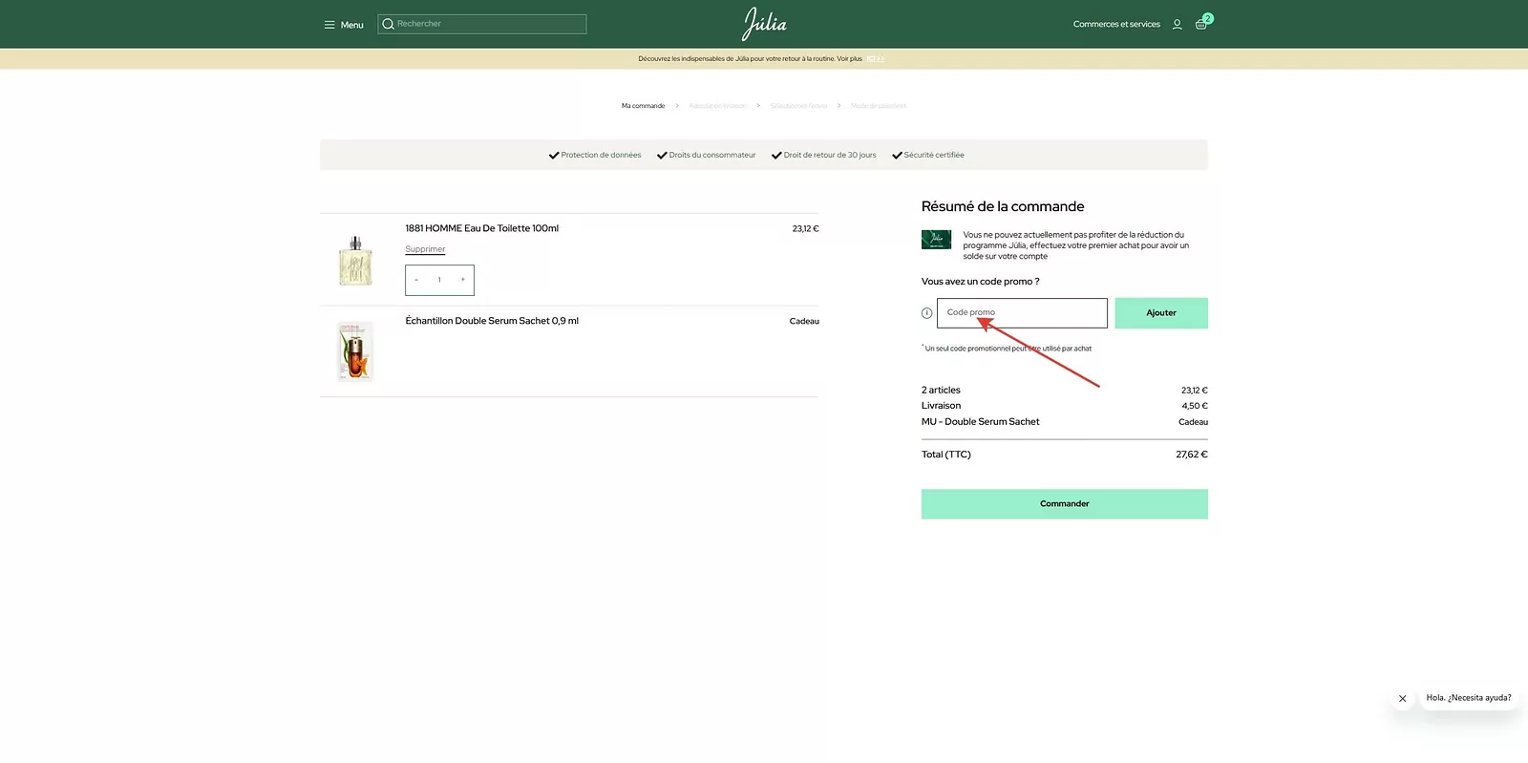Select the Ma commande step
1528x763 pixels.
tap(643, 106)
